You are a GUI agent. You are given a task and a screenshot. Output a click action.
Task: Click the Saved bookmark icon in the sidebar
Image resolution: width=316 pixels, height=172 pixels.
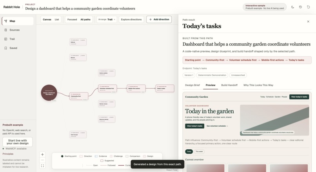(5, 48)
